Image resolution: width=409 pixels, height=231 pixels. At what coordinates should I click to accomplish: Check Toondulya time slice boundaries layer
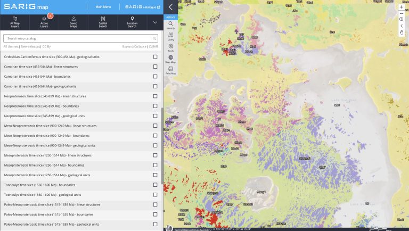(x=155, y=185)
